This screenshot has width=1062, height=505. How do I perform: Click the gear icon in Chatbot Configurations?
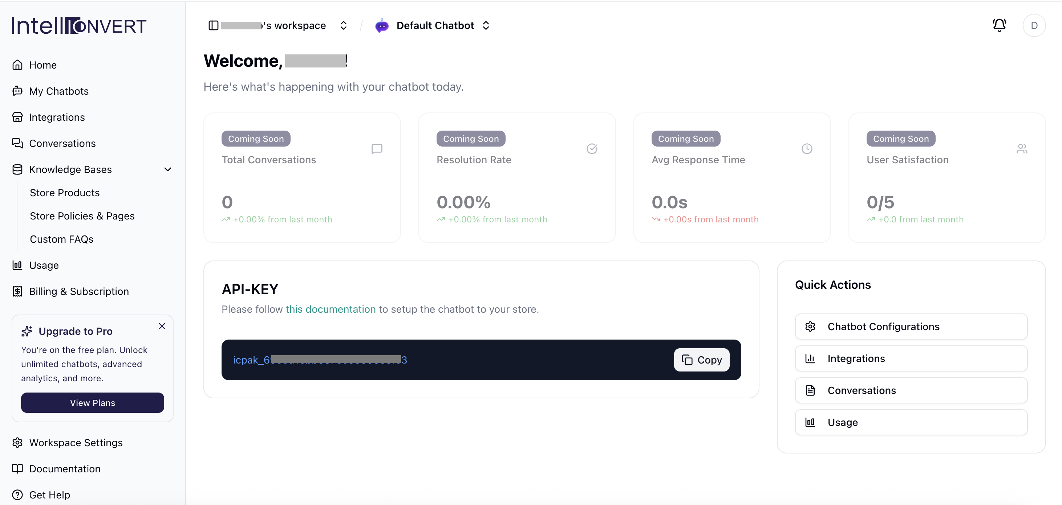tap(810, 326)
